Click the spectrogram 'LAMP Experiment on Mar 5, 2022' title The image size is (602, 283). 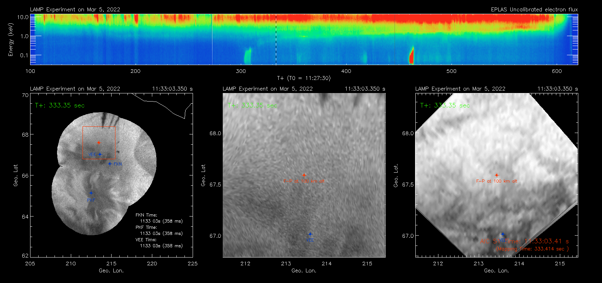point(75,10)
